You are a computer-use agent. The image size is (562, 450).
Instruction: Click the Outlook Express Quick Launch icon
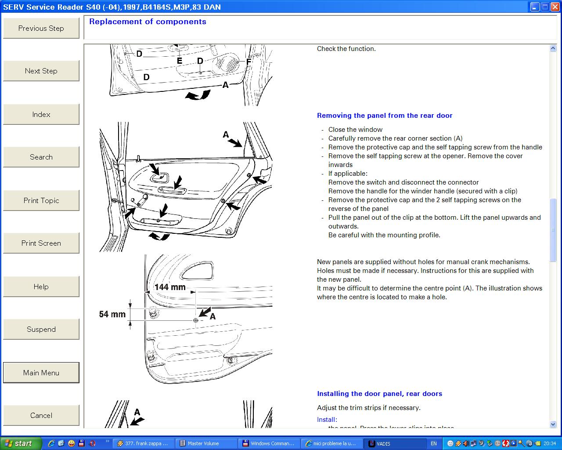pyautogui.click(x=61, y=443)
